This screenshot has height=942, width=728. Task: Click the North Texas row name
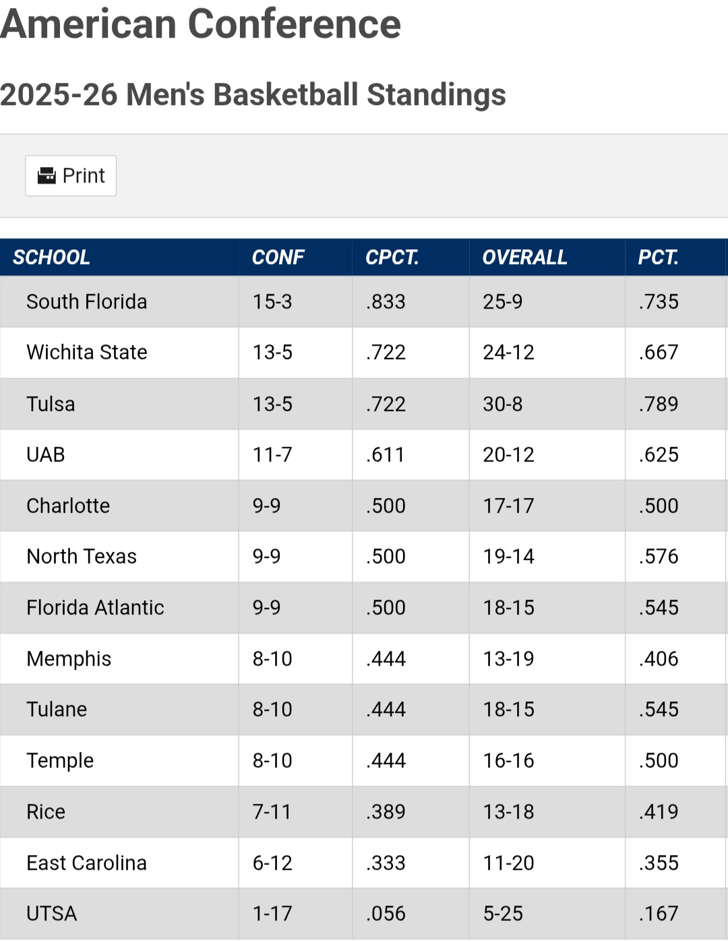(82, 557)
